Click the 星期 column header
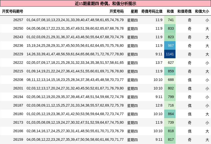This screenshot has height=144, width=211. tap(134, 11)
